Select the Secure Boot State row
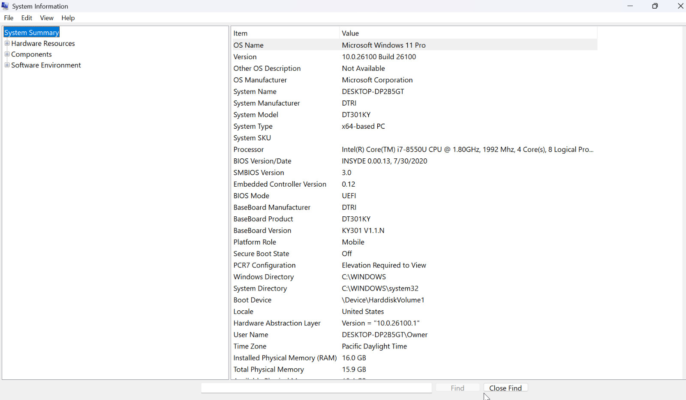 415,254
